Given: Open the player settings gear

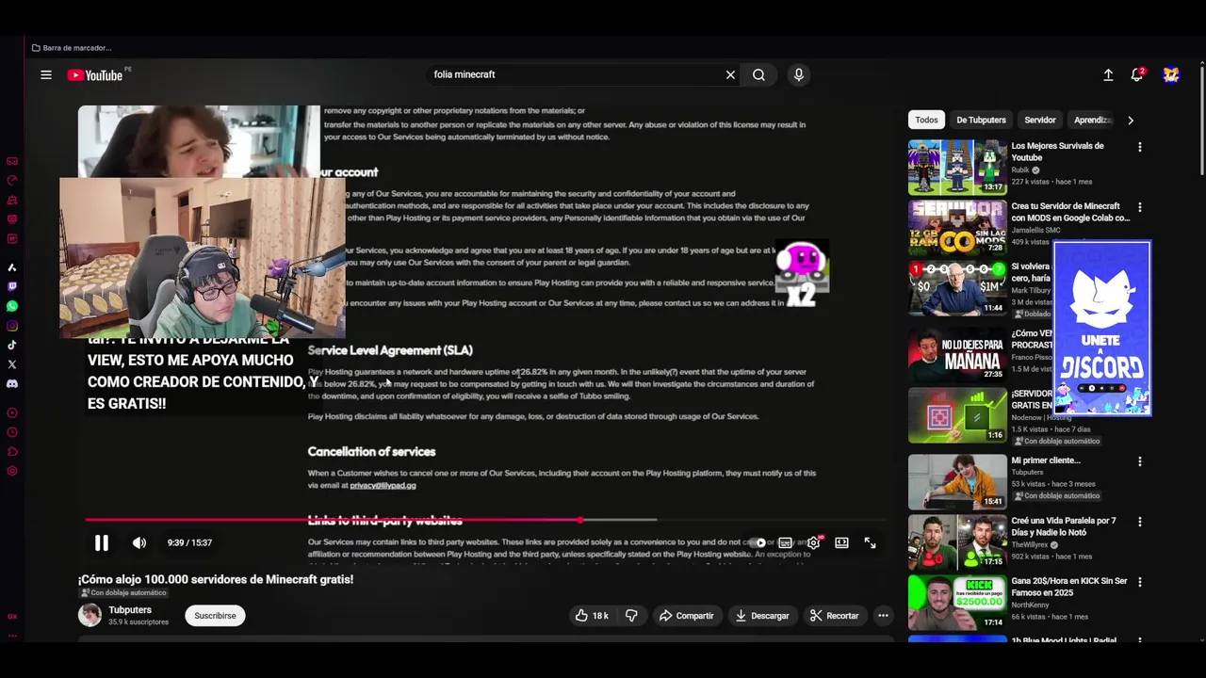Looking at the screenshot, I should [813, 543].
